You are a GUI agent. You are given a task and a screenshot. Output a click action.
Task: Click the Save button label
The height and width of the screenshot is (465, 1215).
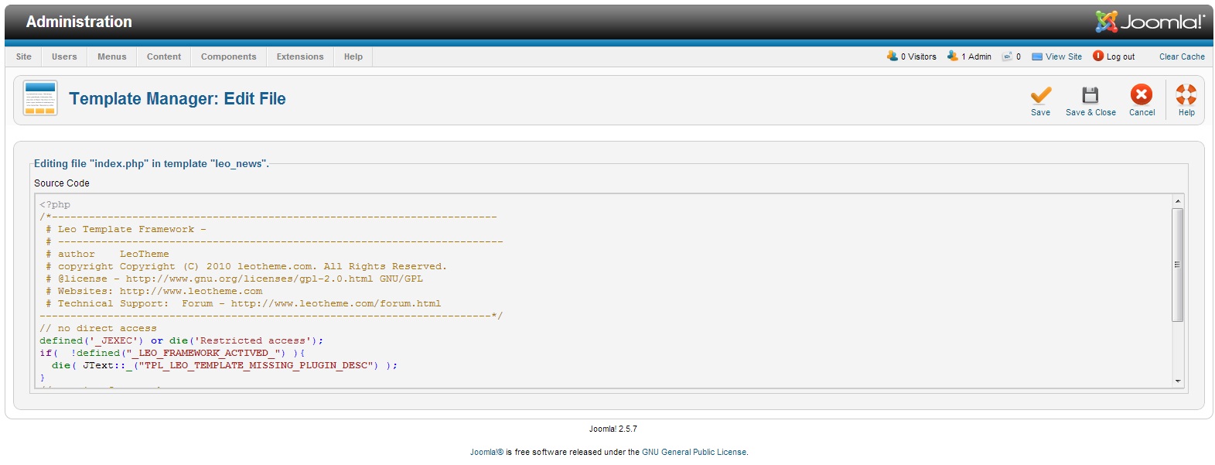click(1041, 112)
